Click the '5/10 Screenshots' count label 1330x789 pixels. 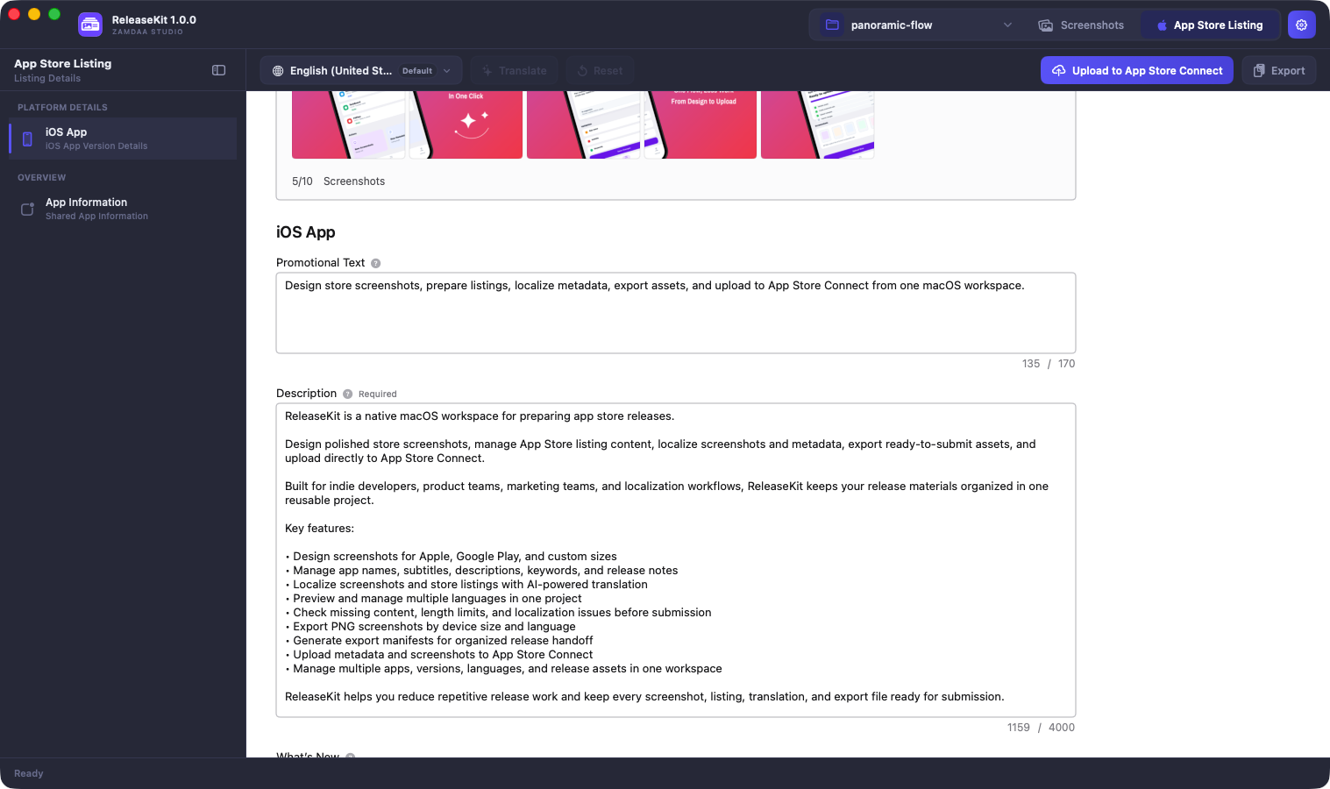coord(338,181)
